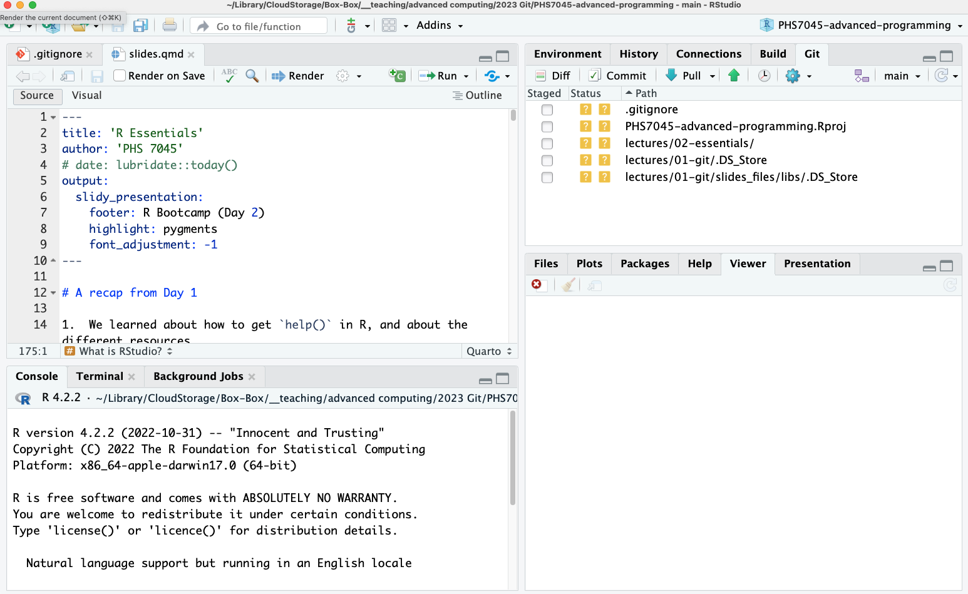Screen dimensions: 968x594
Task: Refresh the Git pane file list
Action: pyautogui.click(x=941, y=76)
